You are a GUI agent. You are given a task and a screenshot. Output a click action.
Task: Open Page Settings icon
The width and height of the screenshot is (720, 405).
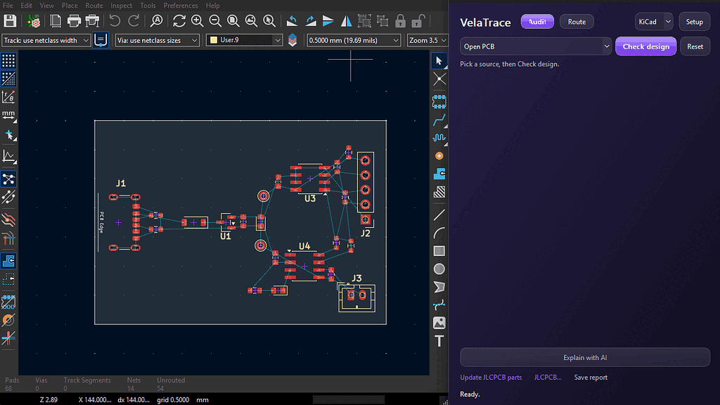point(56,21)
